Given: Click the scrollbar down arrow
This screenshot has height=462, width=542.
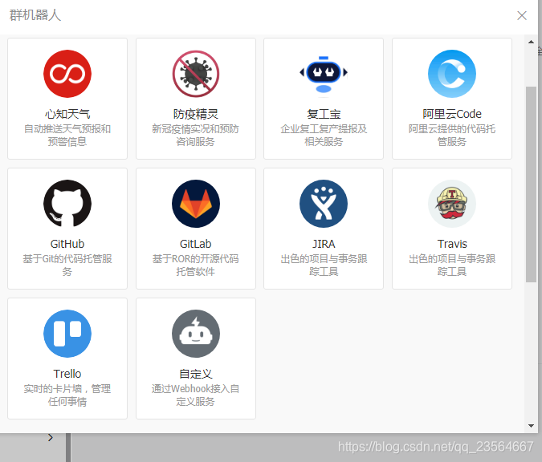Looking at the screenshot, I should click(x=531, y=426).
